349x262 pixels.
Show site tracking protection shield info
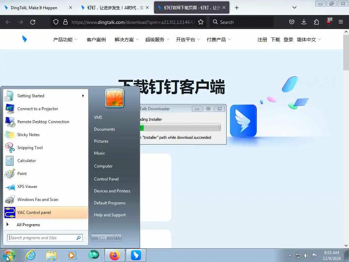[x=56, y=22]
